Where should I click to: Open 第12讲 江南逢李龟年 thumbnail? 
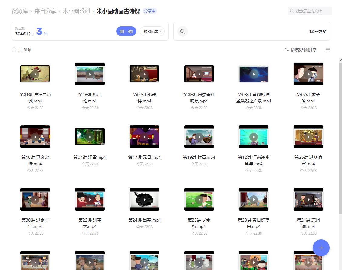click(254, 137)
